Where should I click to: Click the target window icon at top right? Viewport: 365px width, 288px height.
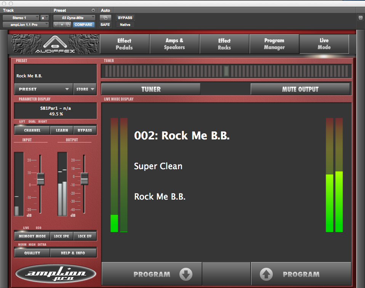click(x=360, y=18)
